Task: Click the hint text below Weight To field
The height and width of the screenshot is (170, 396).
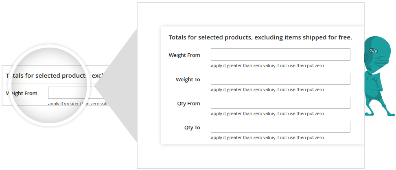Action: click(x=267, y=89)
